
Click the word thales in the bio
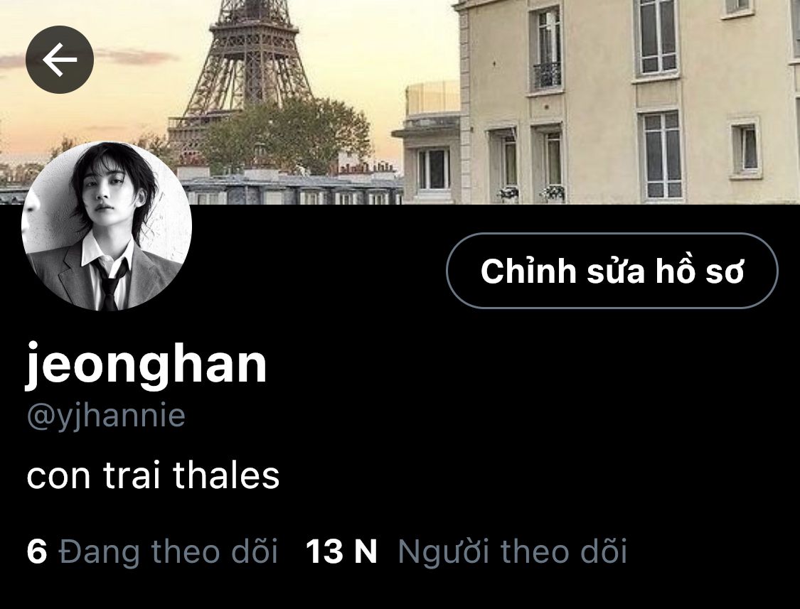(226, 475)
